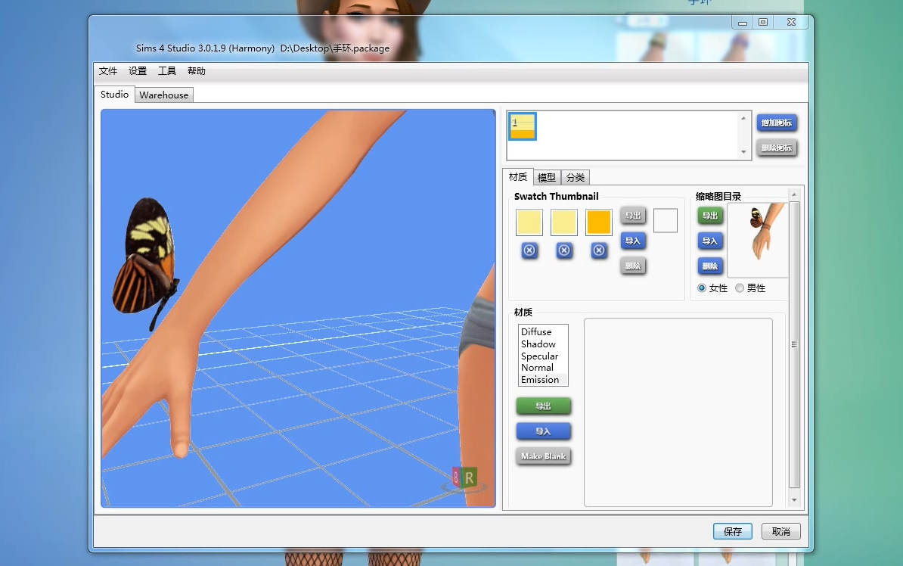The width and height of the screenshot is (903, 566).
Task: Click the butterfly bracelet catalog thumbnail
Action: [757, 240]
